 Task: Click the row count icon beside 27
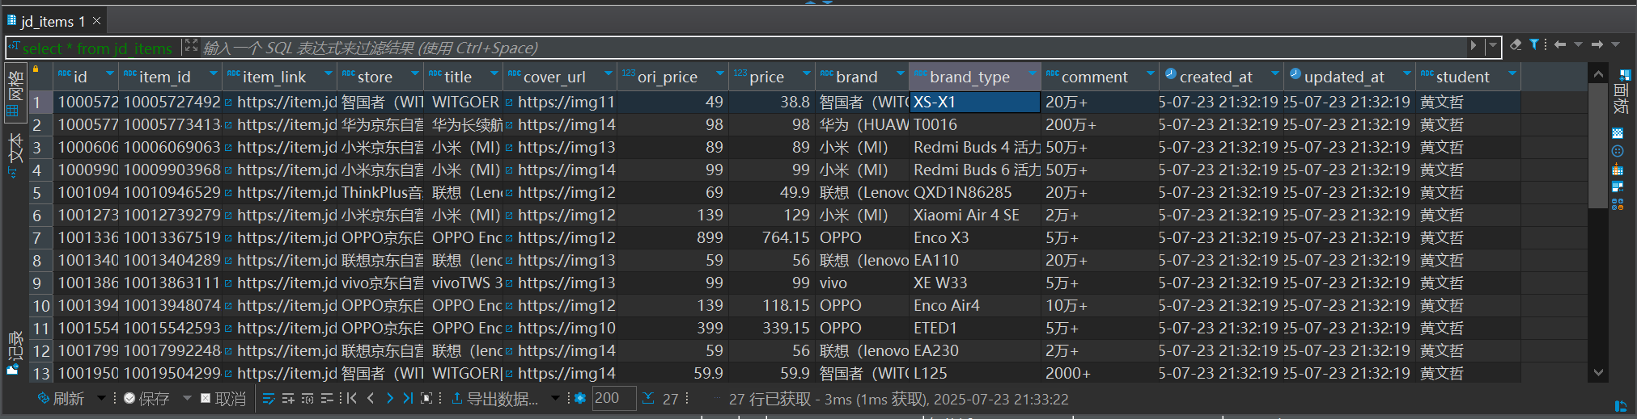pos(648,398)
